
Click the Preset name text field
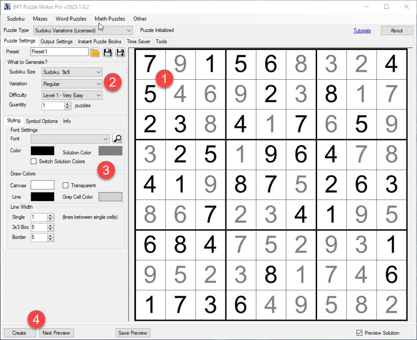[59, 52]
